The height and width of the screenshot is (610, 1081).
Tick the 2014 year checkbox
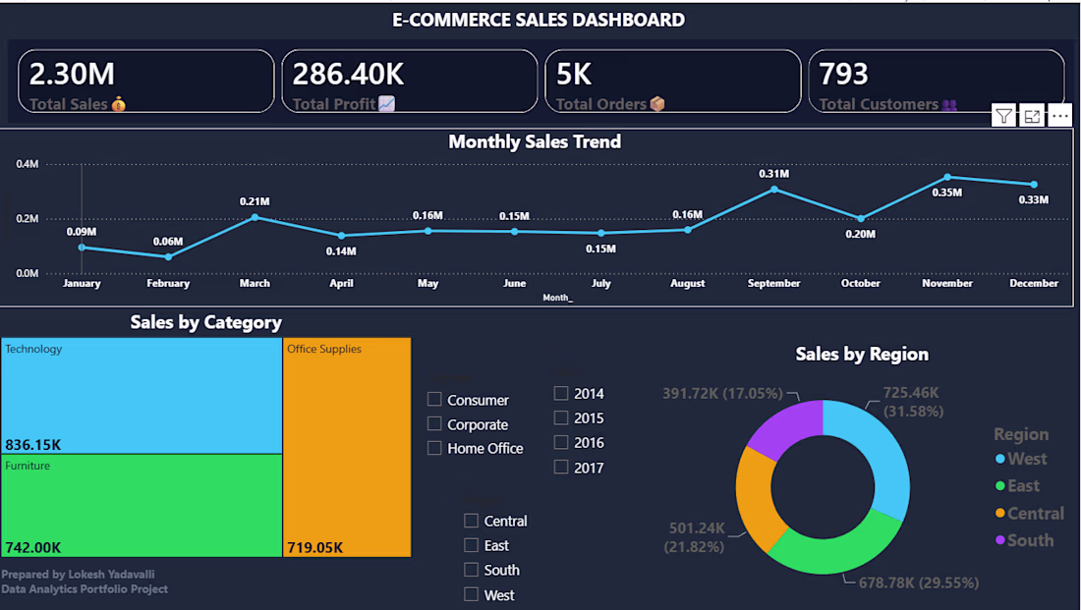pos(561,393)
